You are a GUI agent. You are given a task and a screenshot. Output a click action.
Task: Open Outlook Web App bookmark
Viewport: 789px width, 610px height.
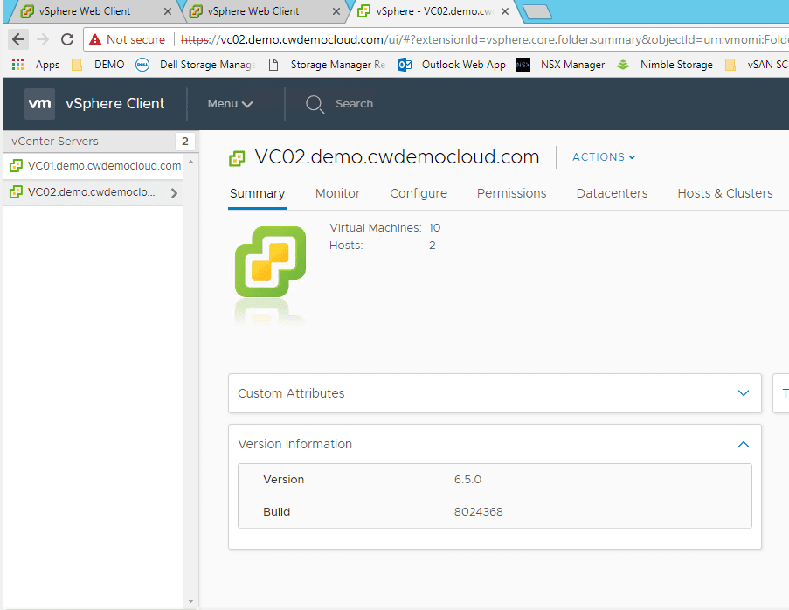pos(452,65)
